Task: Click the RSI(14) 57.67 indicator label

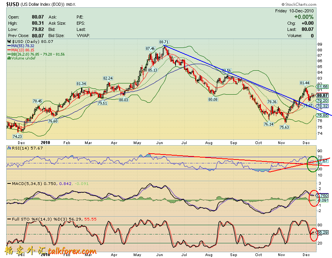Action: [27, 148]
